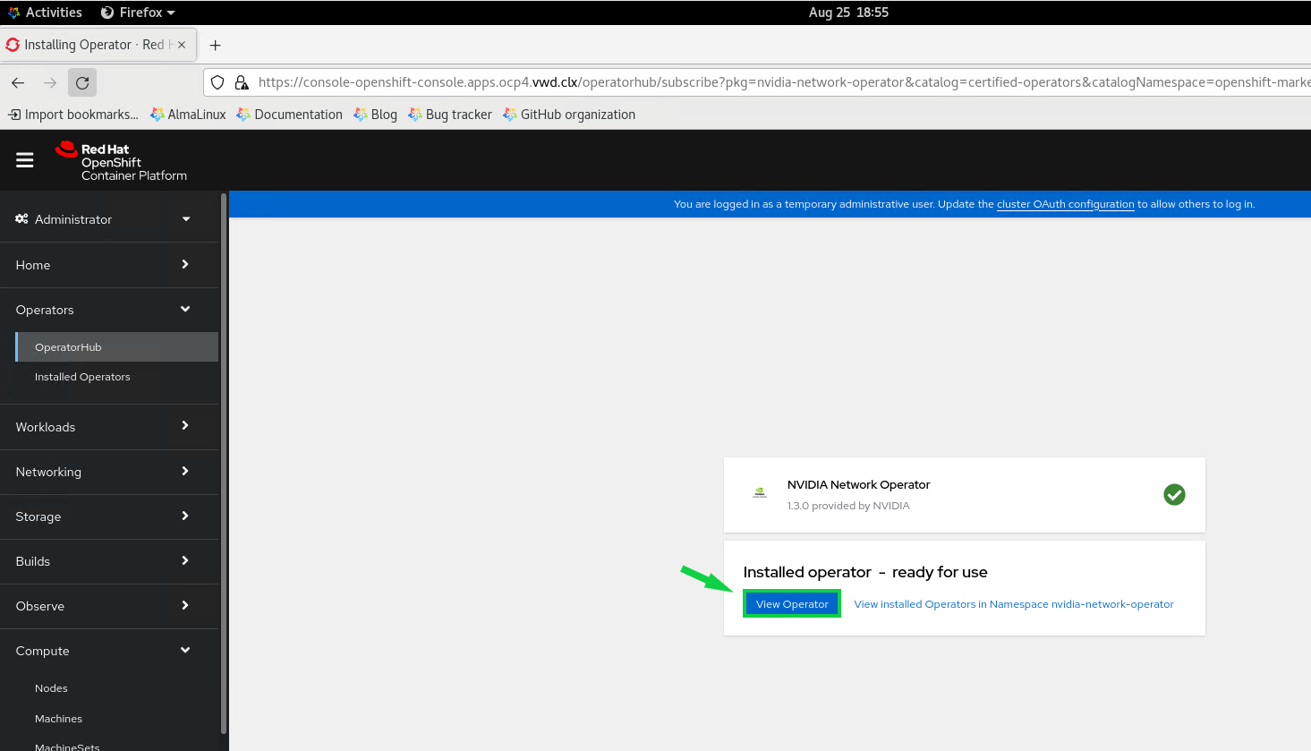
Task: Open a new browser tab
Action: tap(215, 45)
